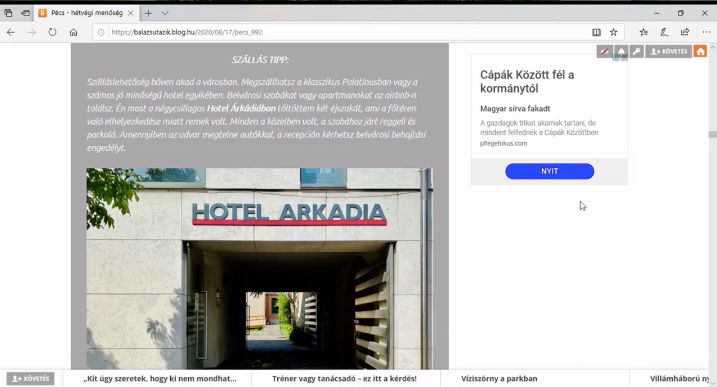Open ad info icon on the advertisement
The height and width of the screenshot is (387, 717).
(x=616, y=57)
